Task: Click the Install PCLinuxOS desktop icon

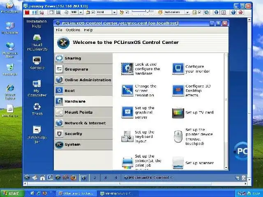Action: click(37, 43)
